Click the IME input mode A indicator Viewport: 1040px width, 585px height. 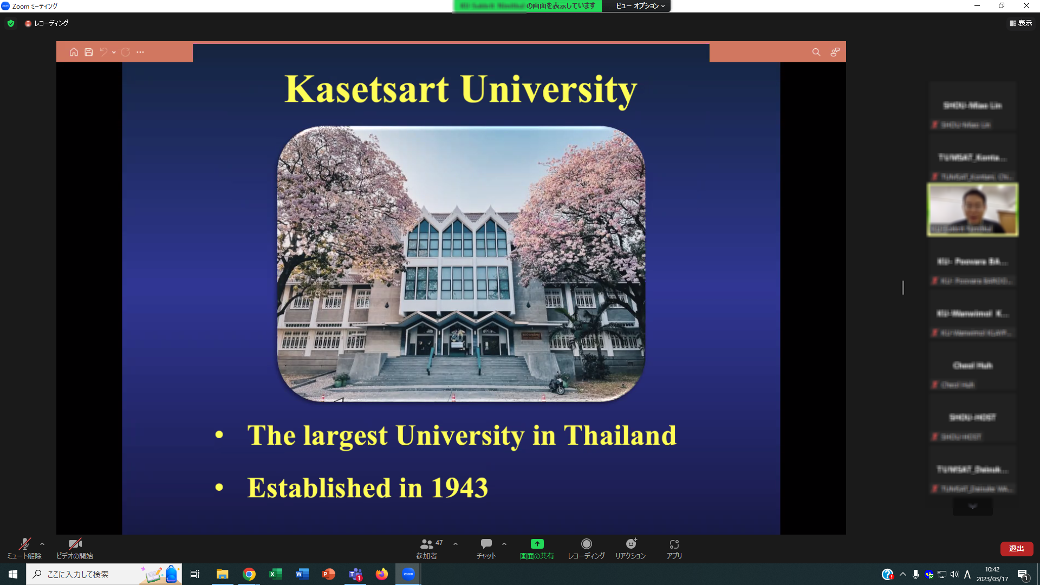(967, 574)
